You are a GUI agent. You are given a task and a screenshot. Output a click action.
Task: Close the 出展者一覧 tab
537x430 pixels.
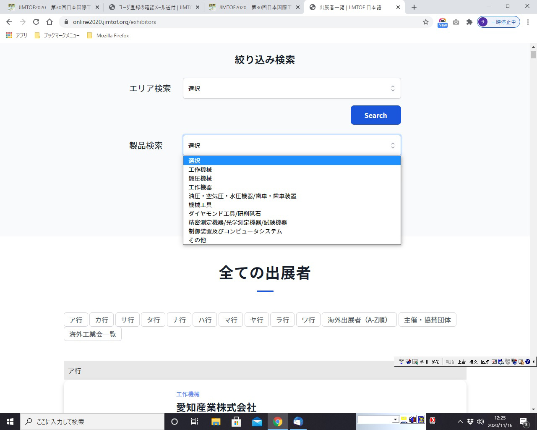(398, 7)
